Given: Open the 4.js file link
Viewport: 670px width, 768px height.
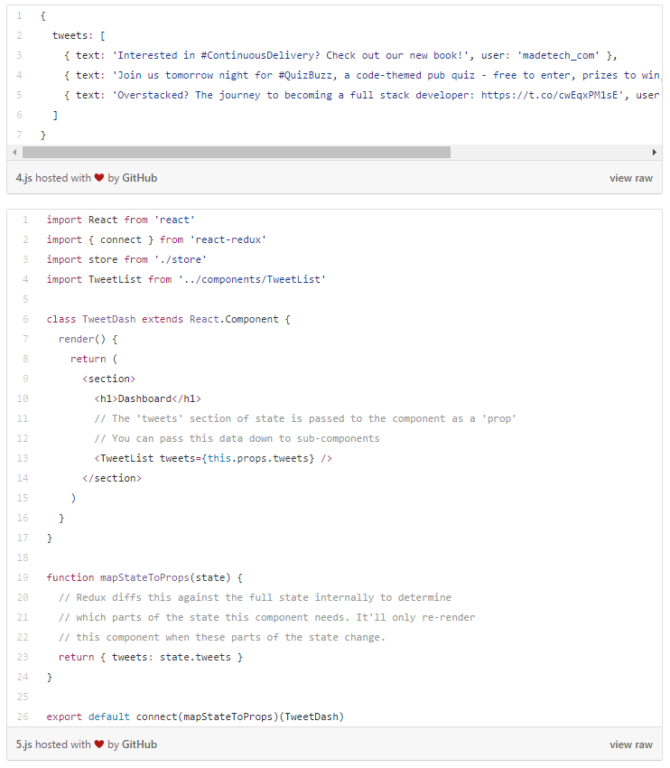Looking at the screenshot, I should click(24, 178).
